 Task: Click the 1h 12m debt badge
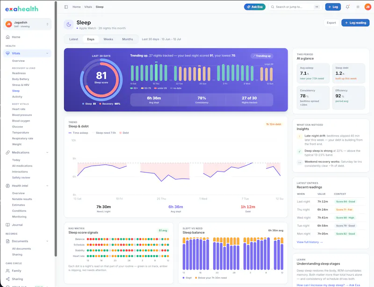pyautogui.click(x=273, y=124)
